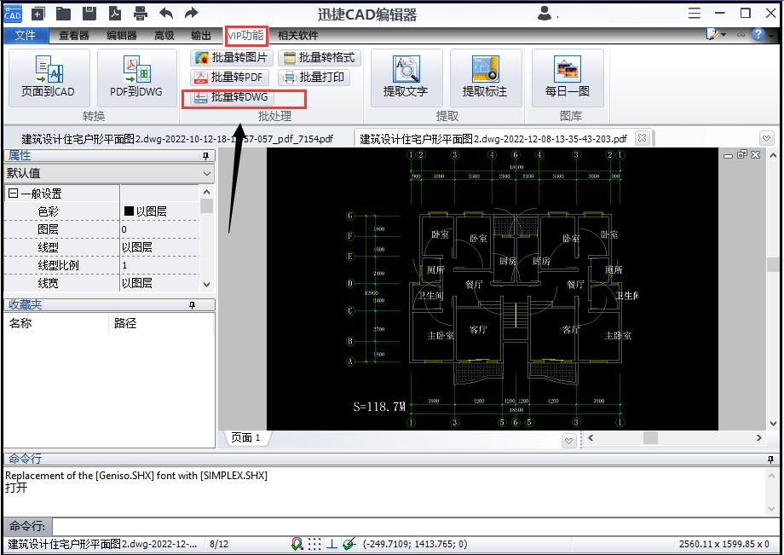Switch to the 编辑器 ribbon tab

[x=121, y=36]
